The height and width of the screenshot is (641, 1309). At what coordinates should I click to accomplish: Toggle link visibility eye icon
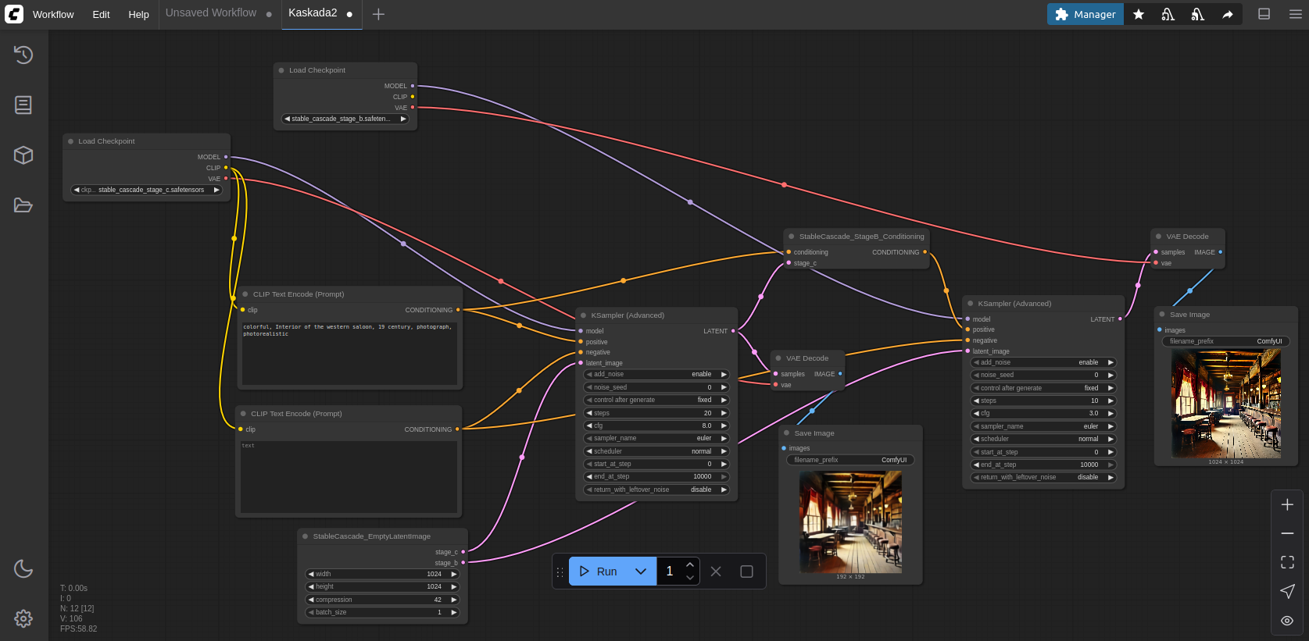[x=1287, y=621]
